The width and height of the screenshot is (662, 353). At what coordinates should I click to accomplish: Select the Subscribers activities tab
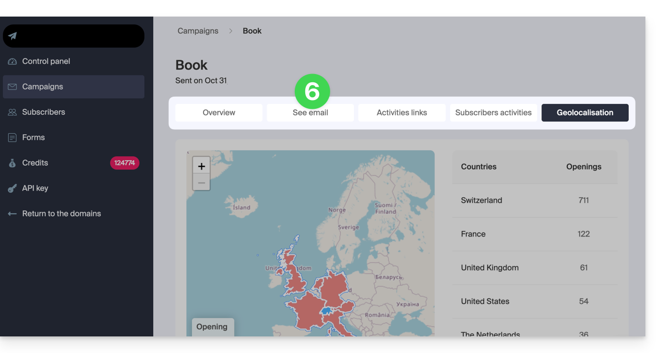[493, 113]
